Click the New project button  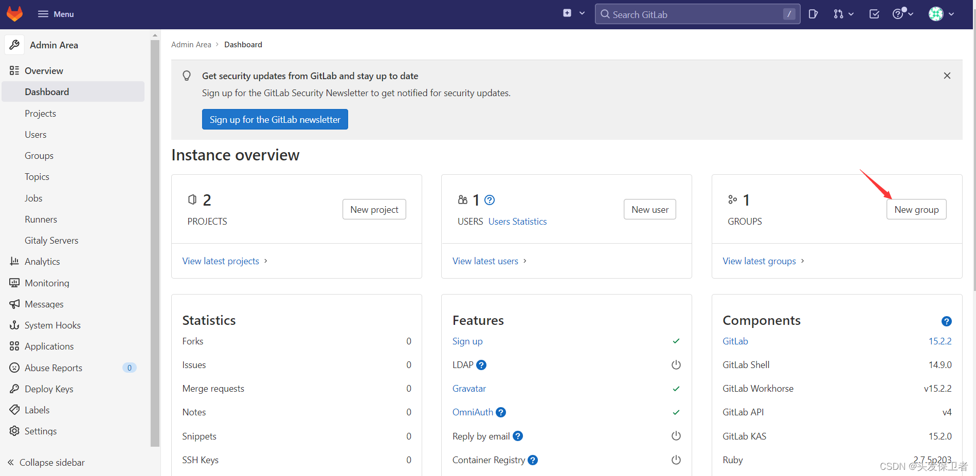374,209
